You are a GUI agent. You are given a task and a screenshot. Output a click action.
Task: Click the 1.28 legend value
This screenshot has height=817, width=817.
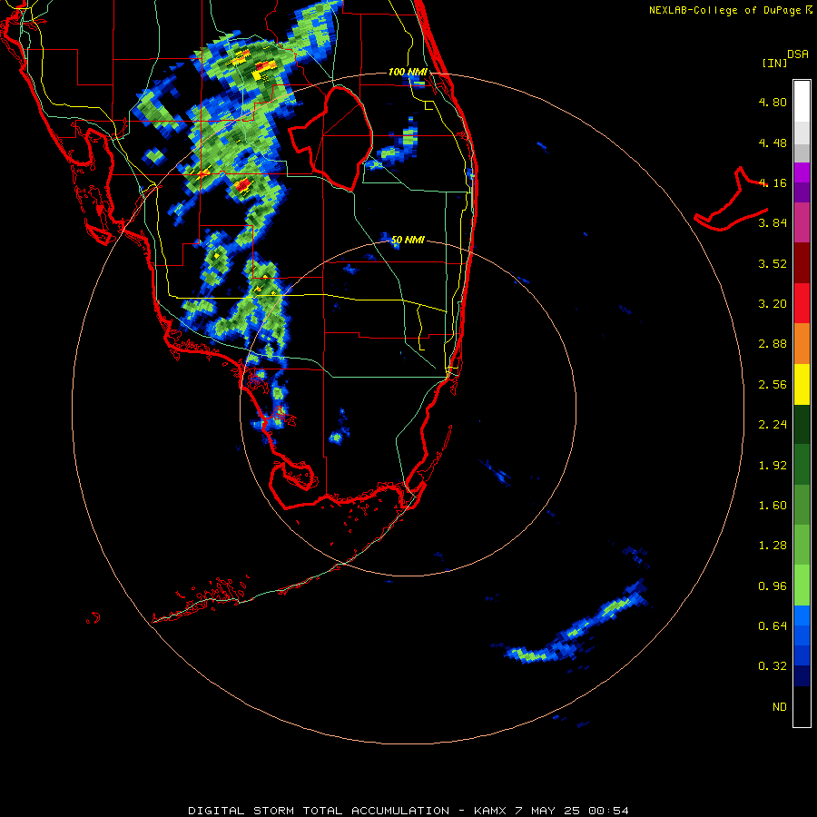click(x=773, y=546)
